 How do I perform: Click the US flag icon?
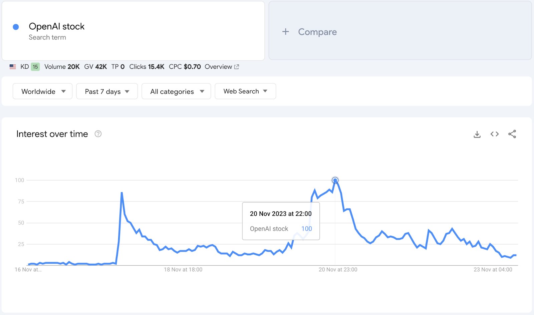[13, 66]
